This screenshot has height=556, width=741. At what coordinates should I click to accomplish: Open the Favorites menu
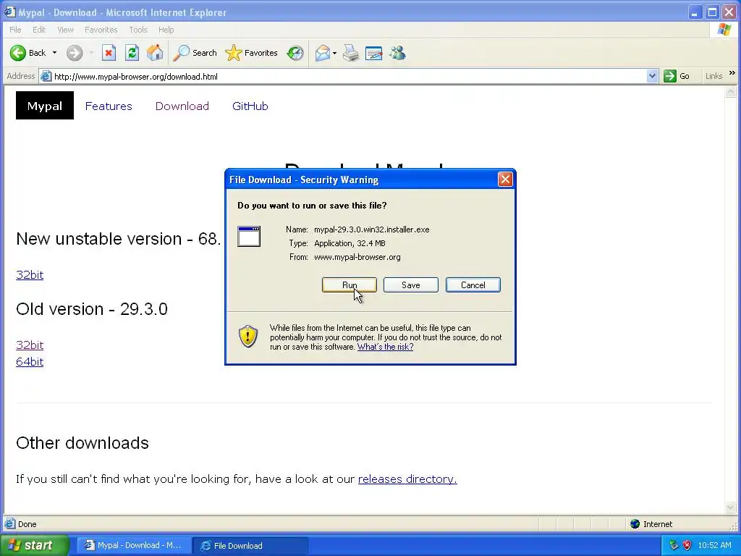(x=101, y=30)
